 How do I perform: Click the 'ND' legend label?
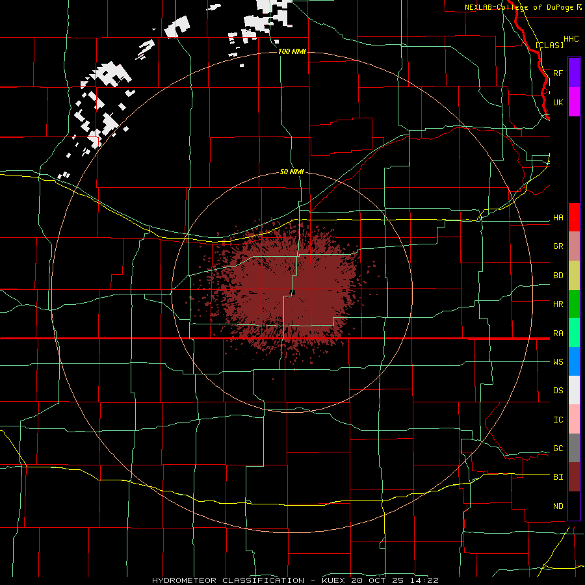558,506
